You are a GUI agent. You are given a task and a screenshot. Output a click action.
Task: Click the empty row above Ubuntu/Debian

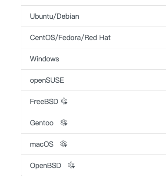point(93,3)
